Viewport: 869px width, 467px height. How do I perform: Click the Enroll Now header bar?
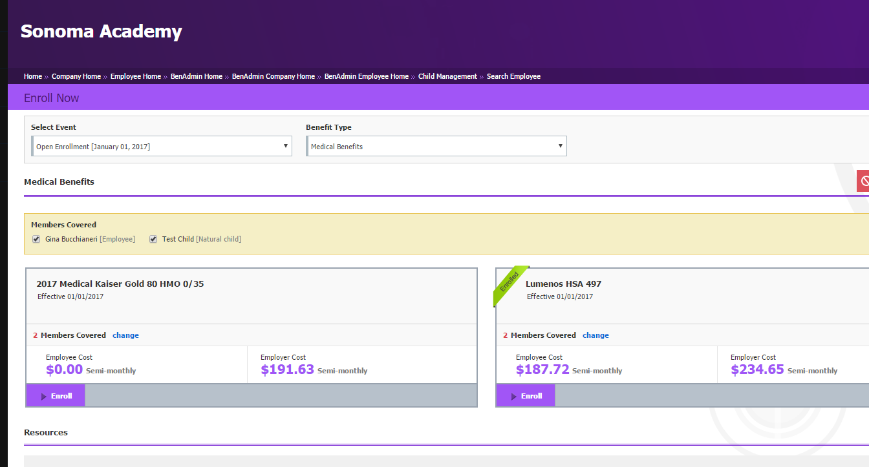[x=438, y=98]
